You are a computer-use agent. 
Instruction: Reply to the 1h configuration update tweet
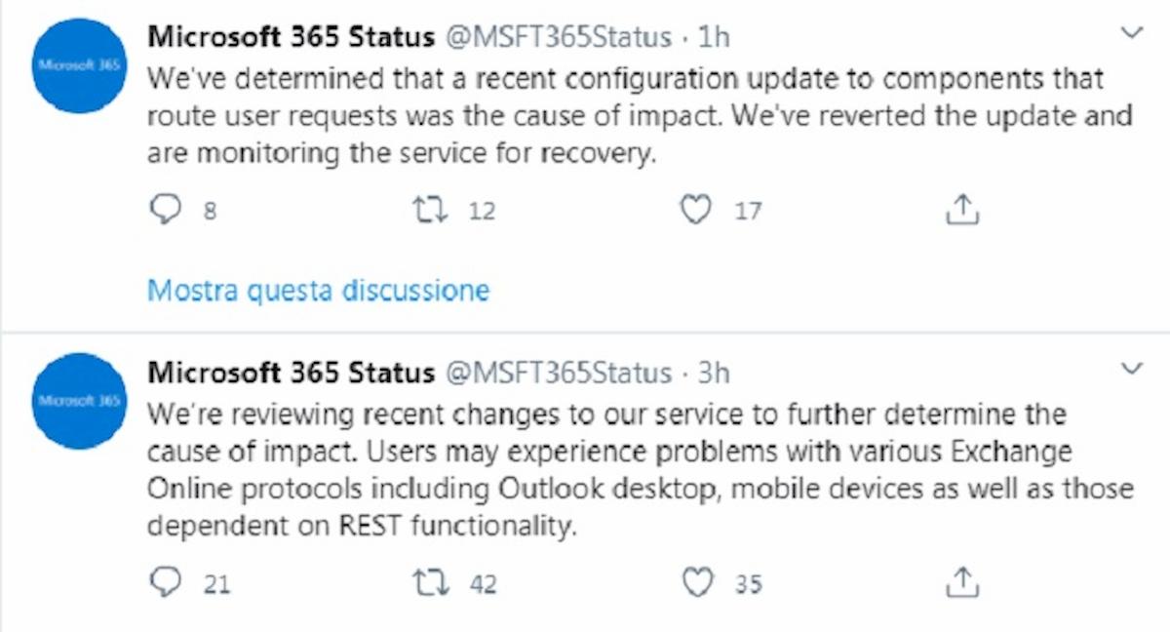166,208
